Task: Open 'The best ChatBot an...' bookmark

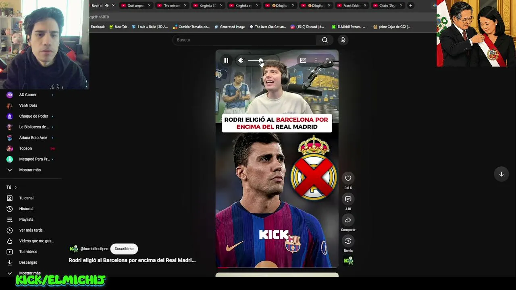Action: click(x=268, y=27)
